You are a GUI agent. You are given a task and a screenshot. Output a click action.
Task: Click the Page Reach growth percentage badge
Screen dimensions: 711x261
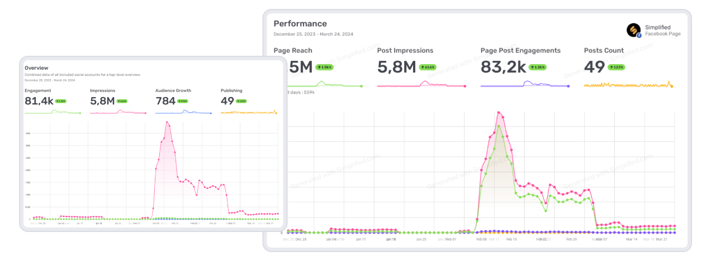point(325,67)
